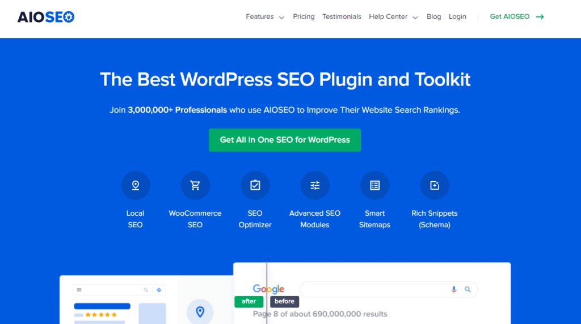The height and width of the screenshot is (324, 581).
Task: Click the Get AIOSEO arrow icon
Action: click(x=540, y=16)
